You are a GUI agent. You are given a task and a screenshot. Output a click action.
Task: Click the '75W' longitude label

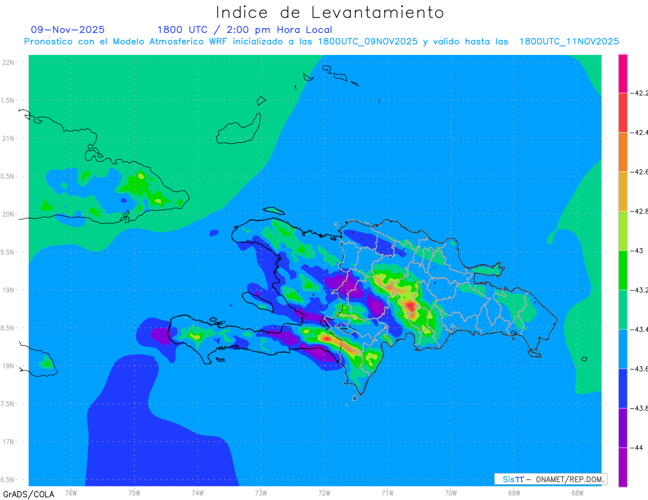point(134,493)
